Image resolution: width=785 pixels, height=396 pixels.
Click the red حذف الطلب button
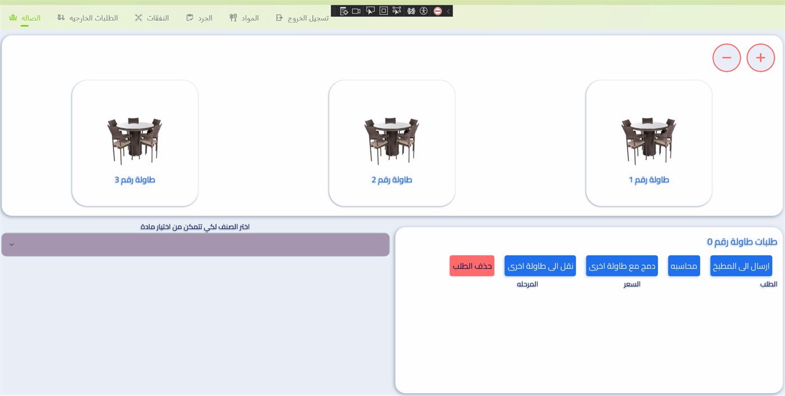(x=472, y=266)
